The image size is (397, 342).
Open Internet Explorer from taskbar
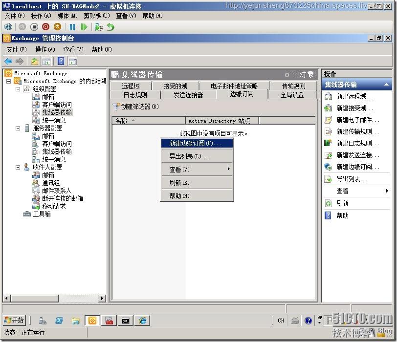click(143, 321)
